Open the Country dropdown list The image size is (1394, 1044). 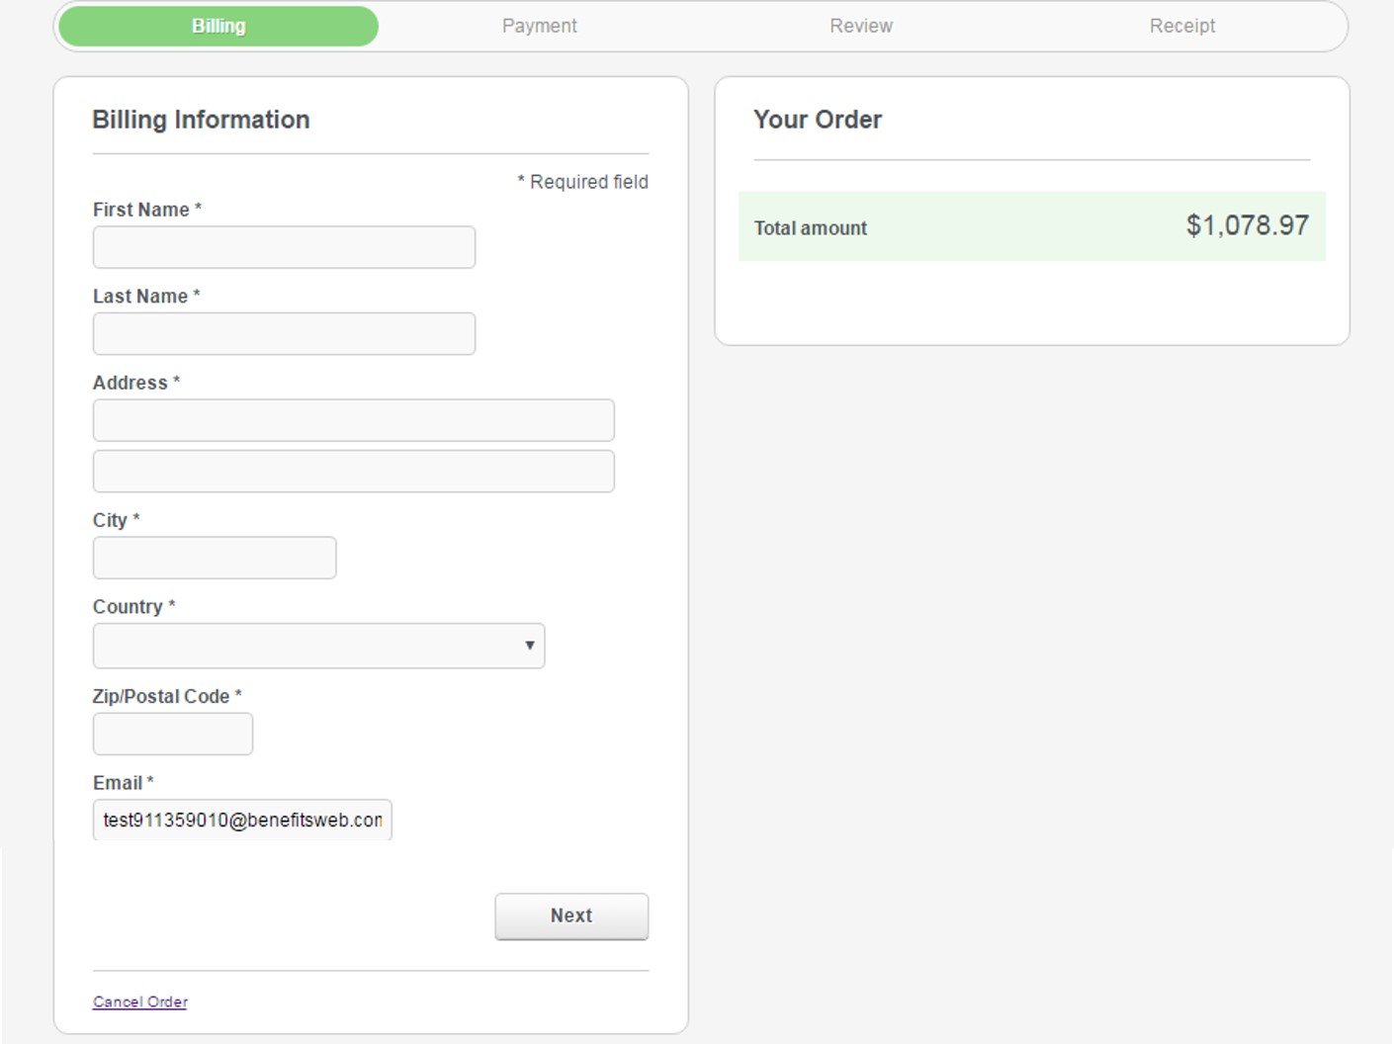click(x=306, y=647)
